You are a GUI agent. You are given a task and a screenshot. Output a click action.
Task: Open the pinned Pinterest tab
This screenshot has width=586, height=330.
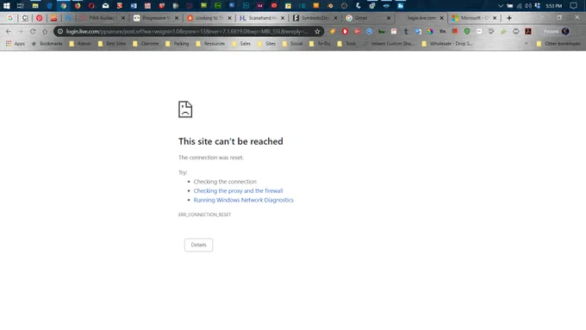pos(40,18)
